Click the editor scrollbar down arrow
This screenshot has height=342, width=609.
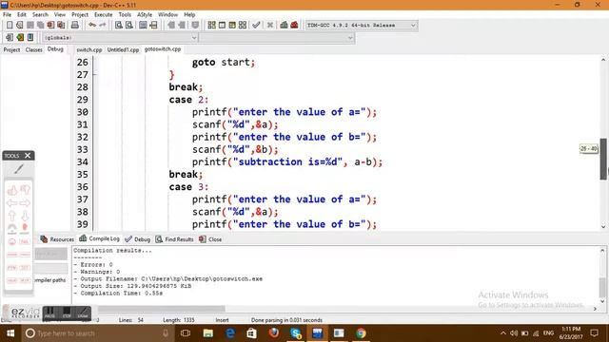tap(603, 227)
